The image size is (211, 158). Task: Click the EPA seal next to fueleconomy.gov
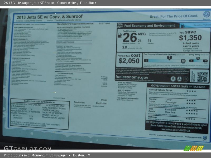[173, 79]
